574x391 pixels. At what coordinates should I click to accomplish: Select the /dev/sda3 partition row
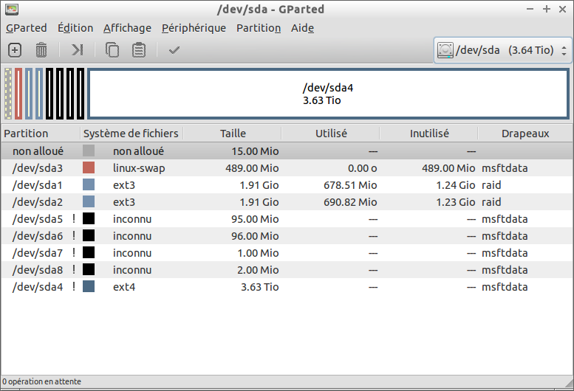coord(287,167)
